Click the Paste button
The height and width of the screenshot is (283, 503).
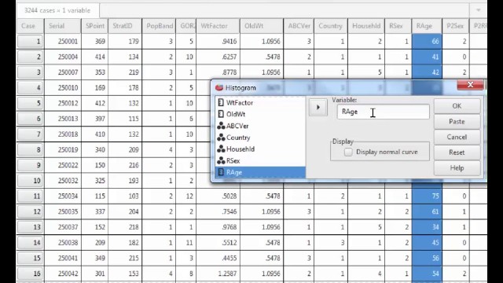[x=457, y=122]
